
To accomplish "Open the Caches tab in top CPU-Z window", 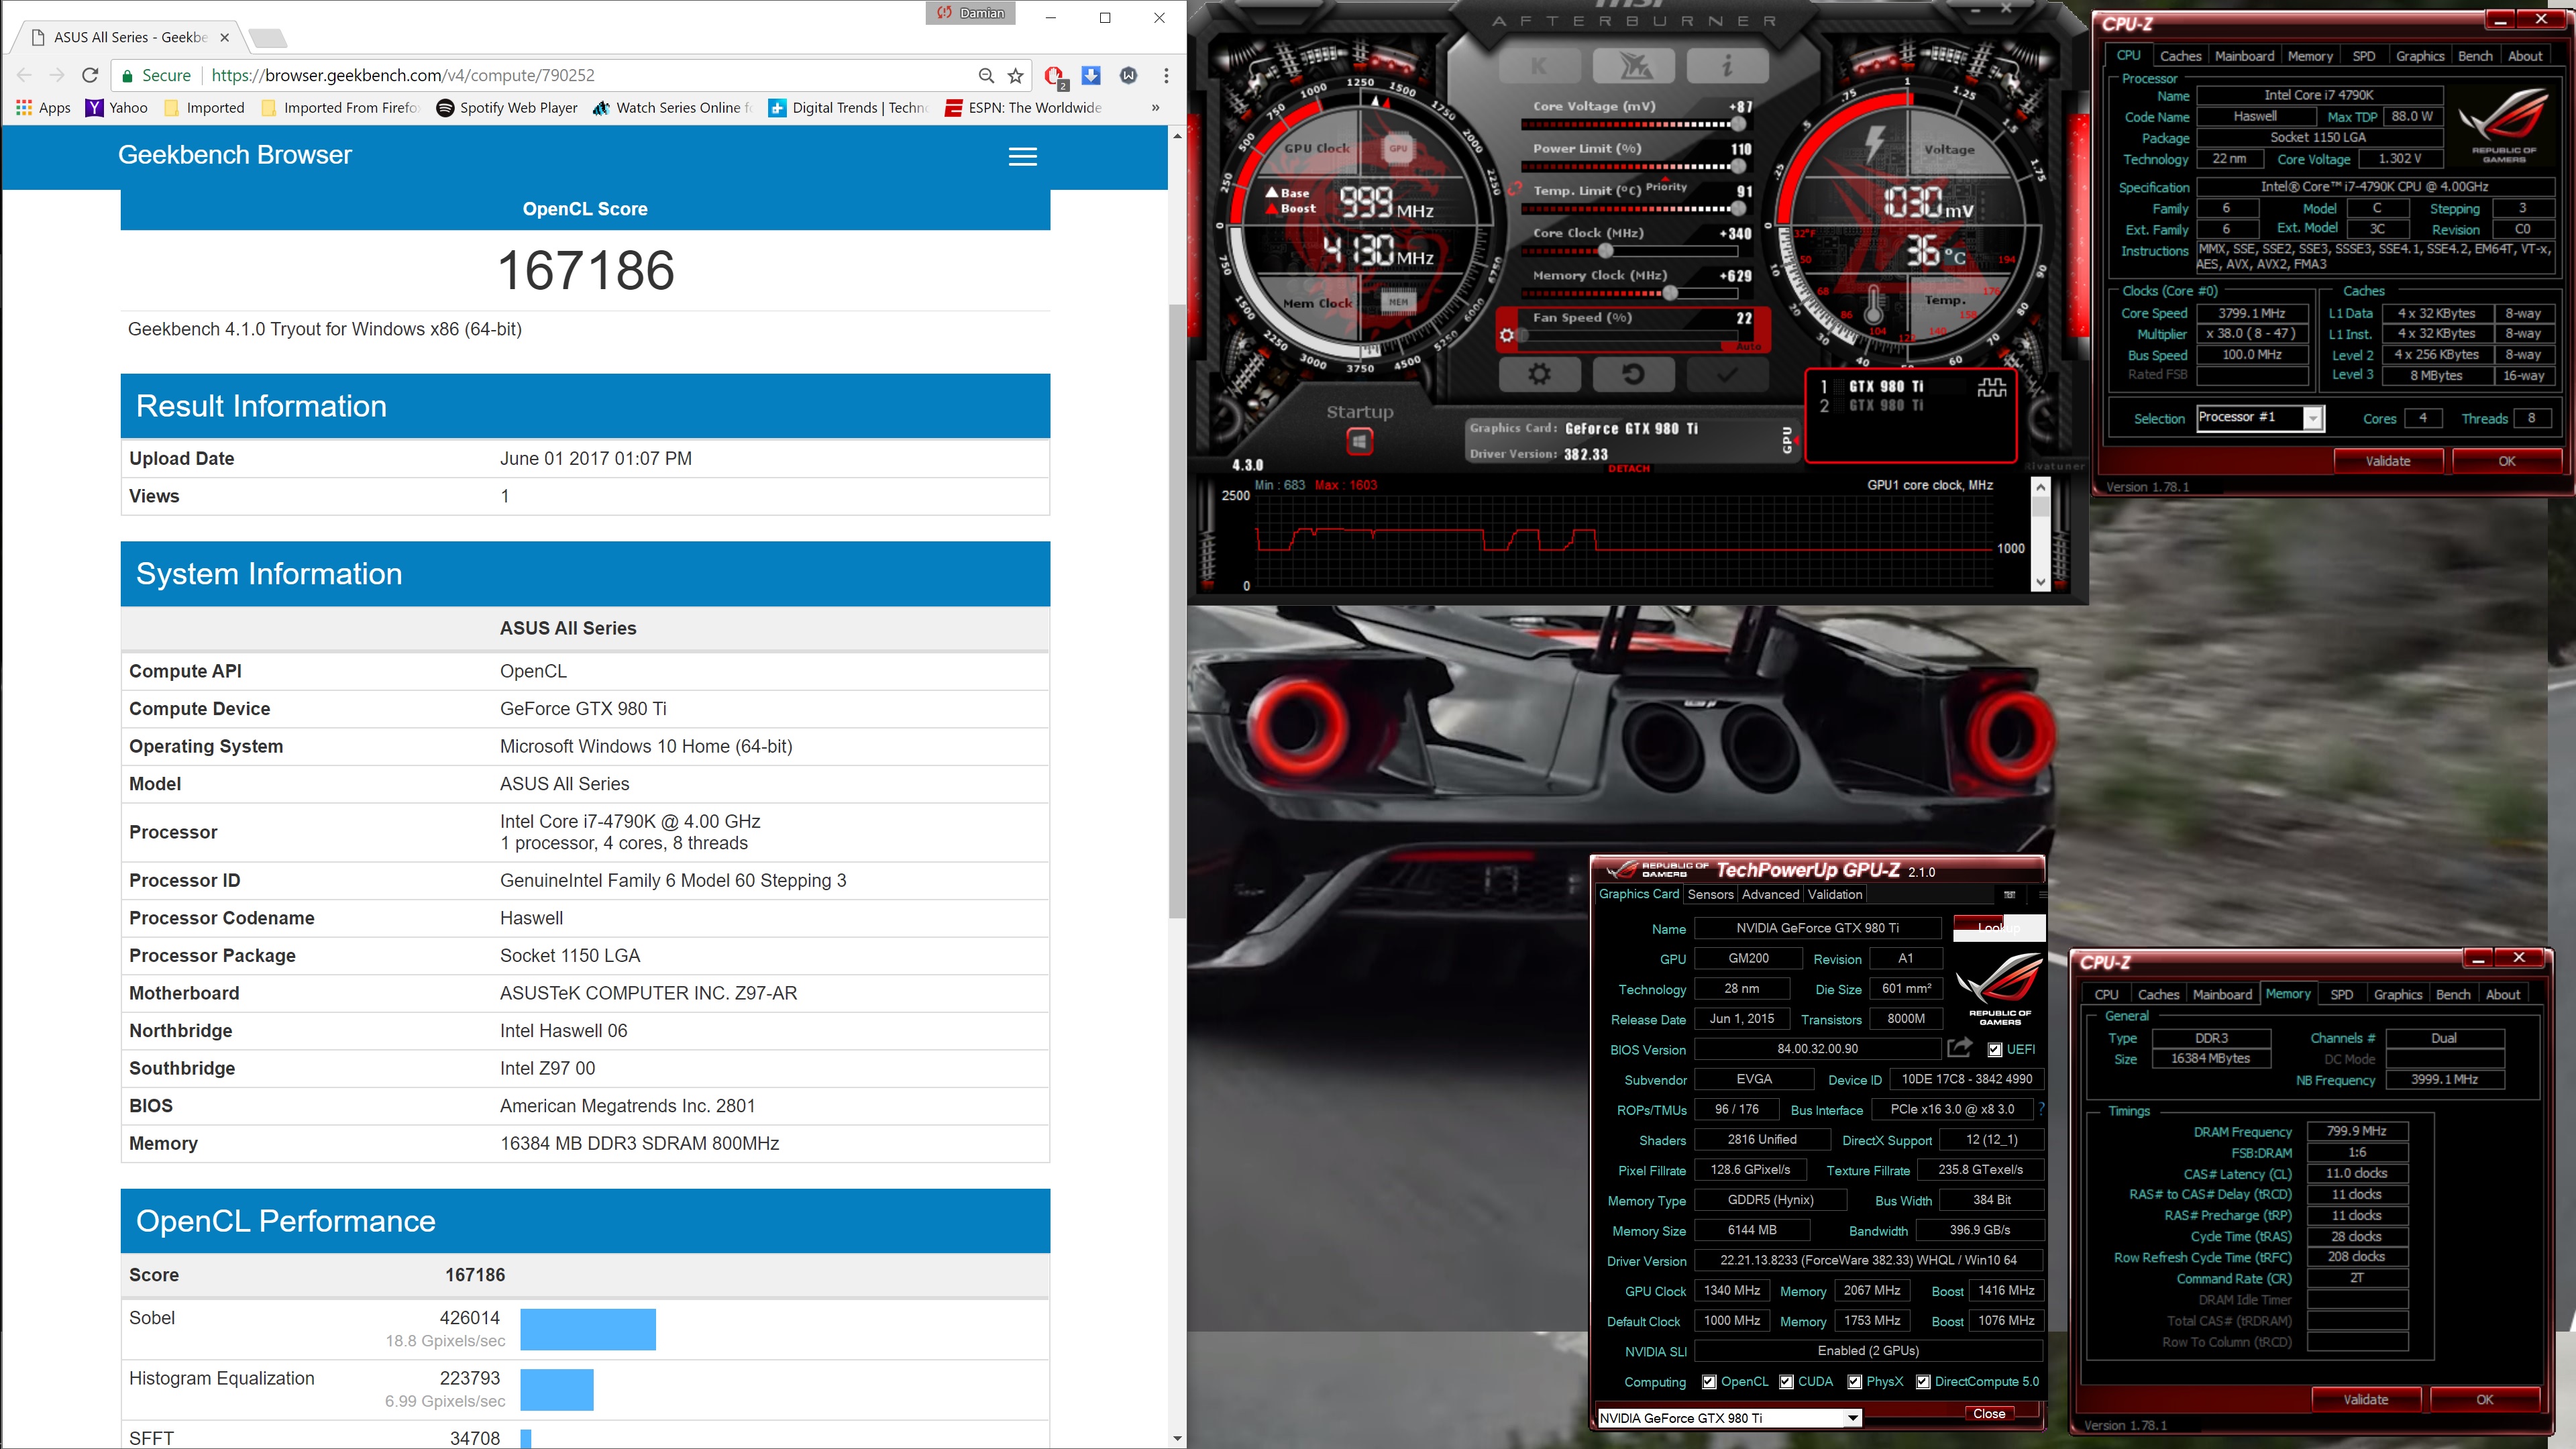I will pos(2180,56).
